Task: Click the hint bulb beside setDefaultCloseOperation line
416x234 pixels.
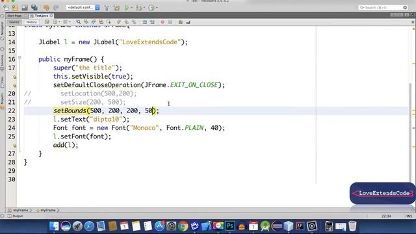Action: click(14, 85)
